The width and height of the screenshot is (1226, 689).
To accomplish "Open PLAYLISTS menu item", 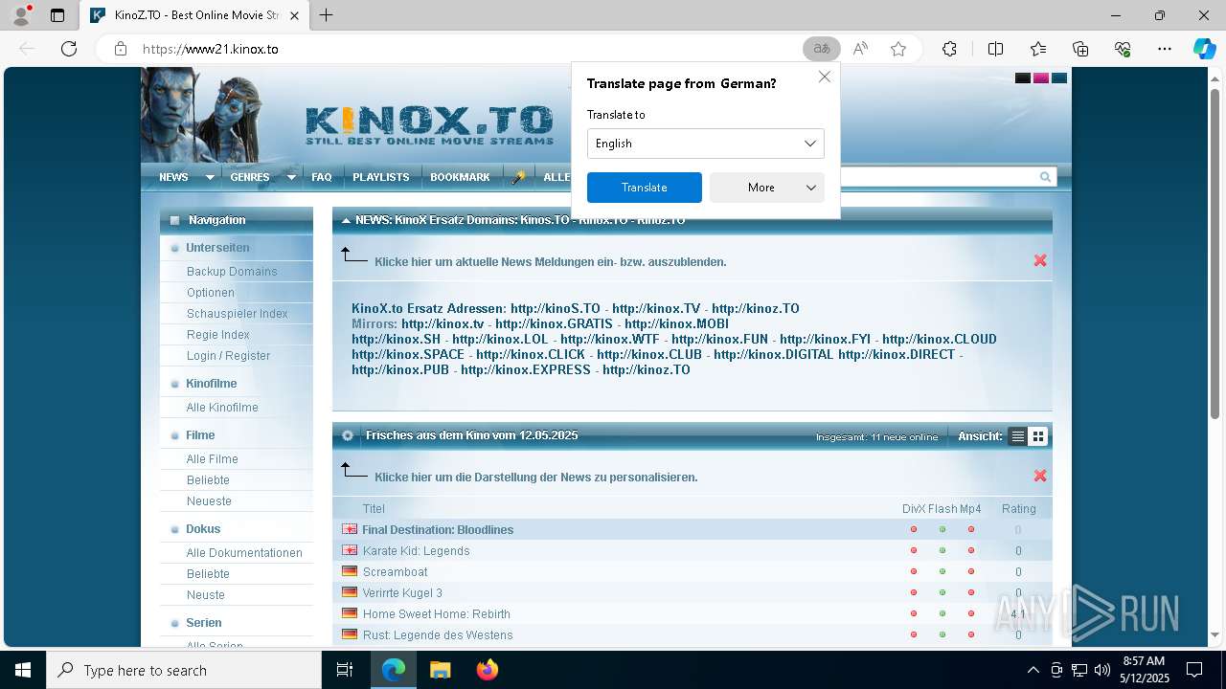I will [381, 177].
